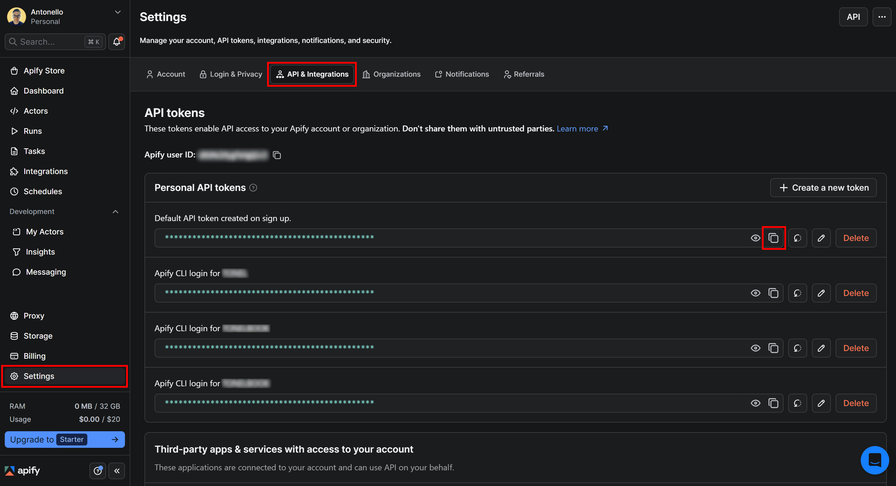
Task: Regenerate the default API token
Action: [x=798, y=238]
